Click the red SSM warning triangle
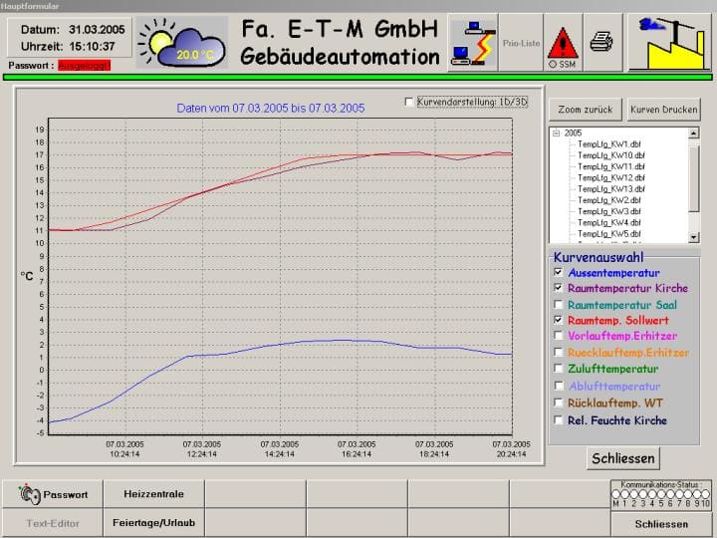This screenshot has height=538, width=717. click(x=564, y=43)
